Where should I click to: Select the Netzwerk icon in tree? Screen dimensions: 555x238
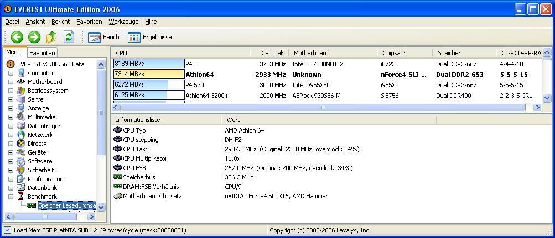[x=21, y=135]
